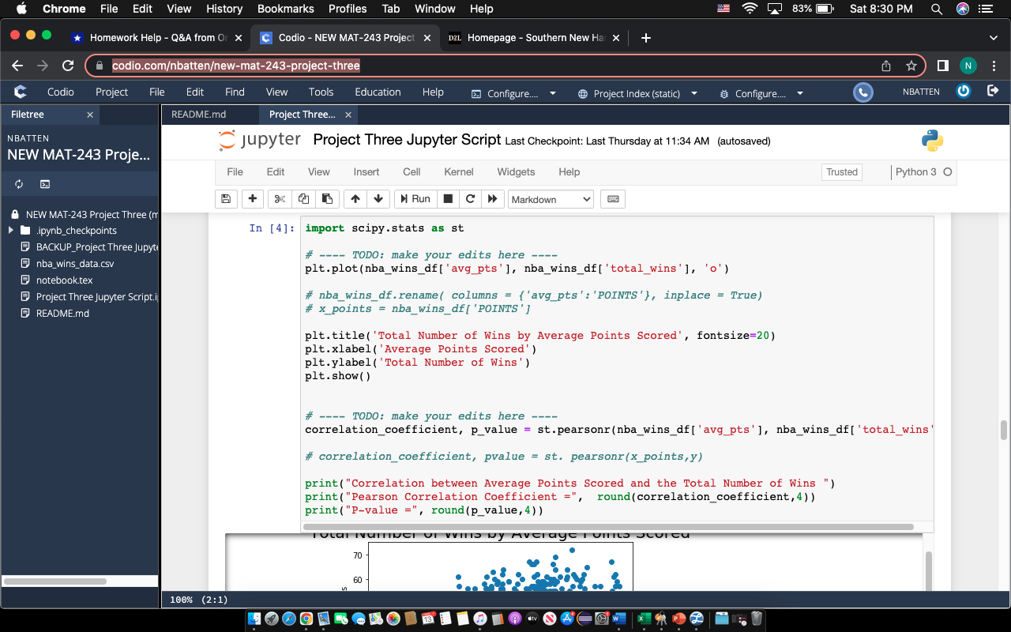Run the current cell

[x=415, y=199]
